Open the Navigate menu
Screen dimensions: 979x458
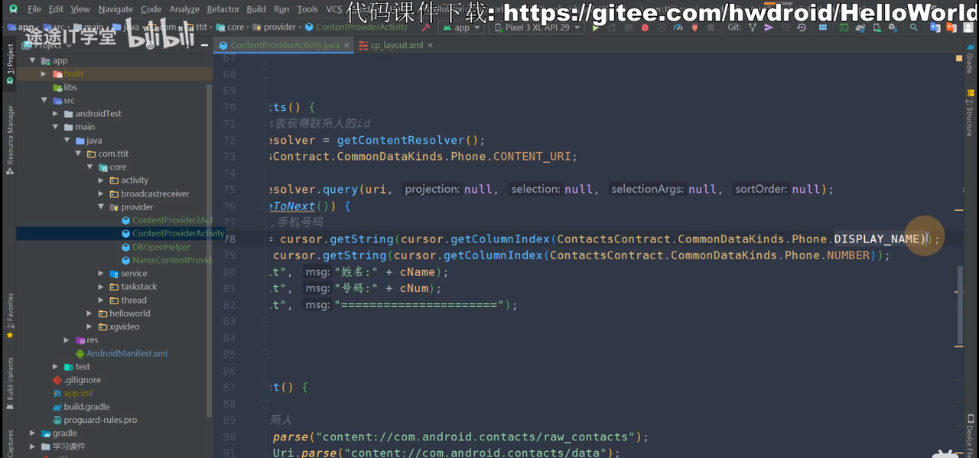coord(115,9)
